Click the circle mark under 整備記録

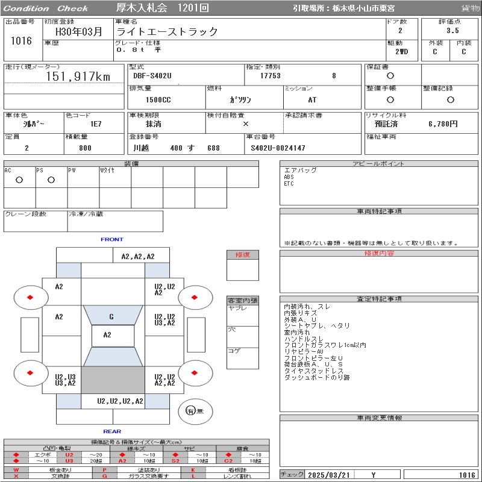click(x=450, y=99)
